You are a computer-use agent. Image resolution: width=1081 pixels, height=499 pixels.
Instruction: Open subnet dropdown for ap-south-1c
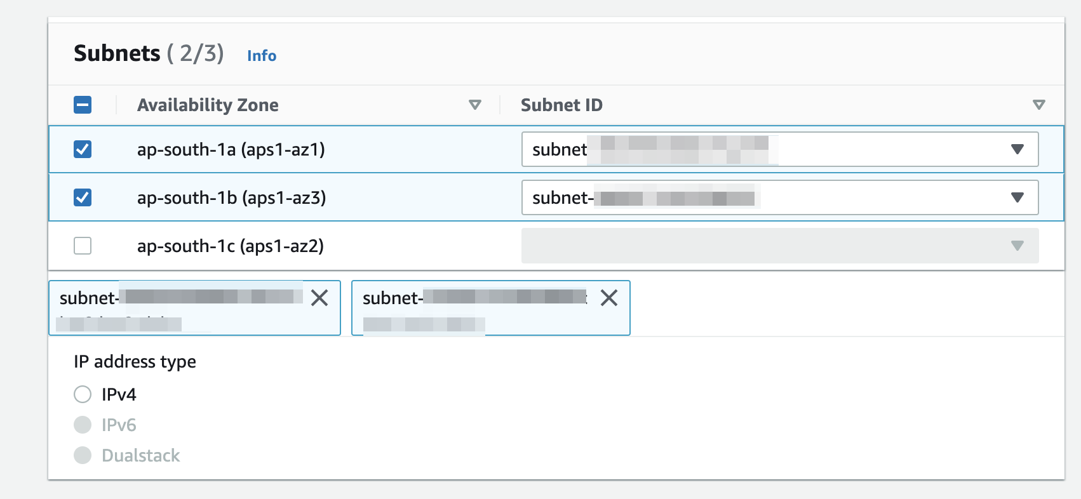[x=780, y=246]
